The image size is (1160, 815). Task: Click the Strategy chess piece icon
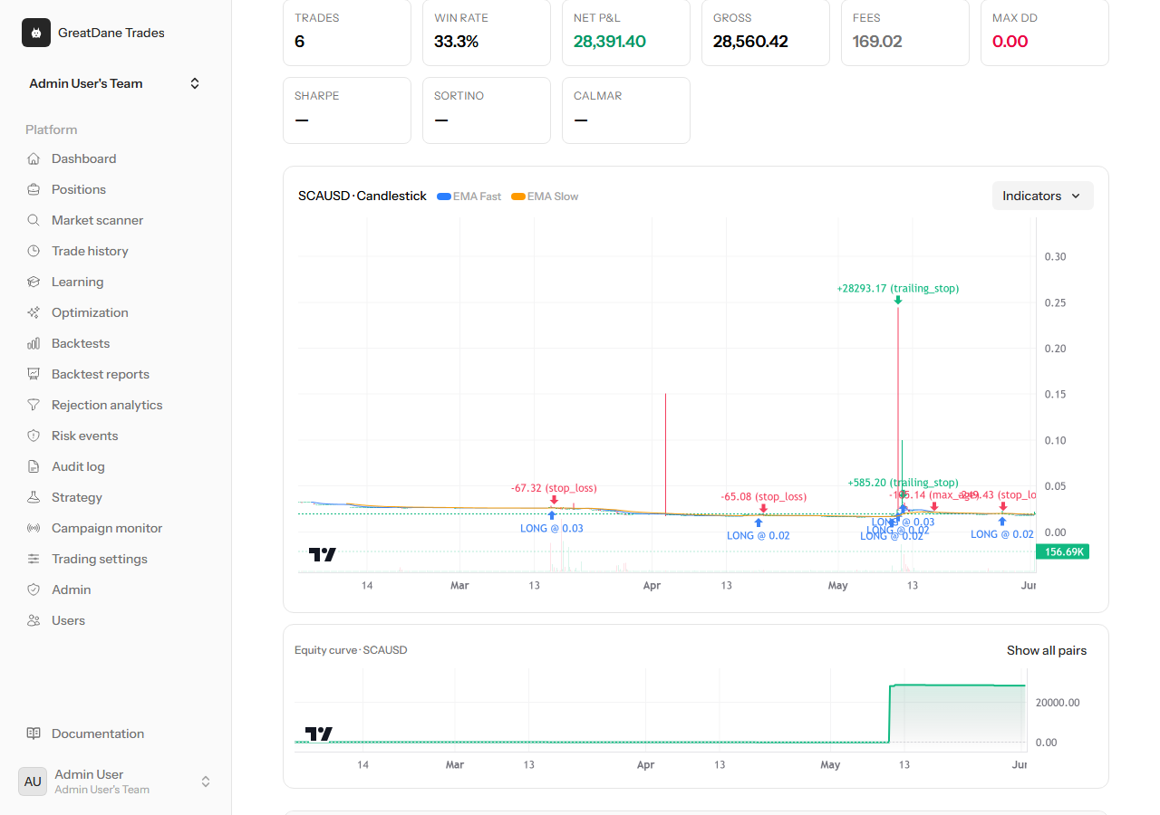coord(34,497)
